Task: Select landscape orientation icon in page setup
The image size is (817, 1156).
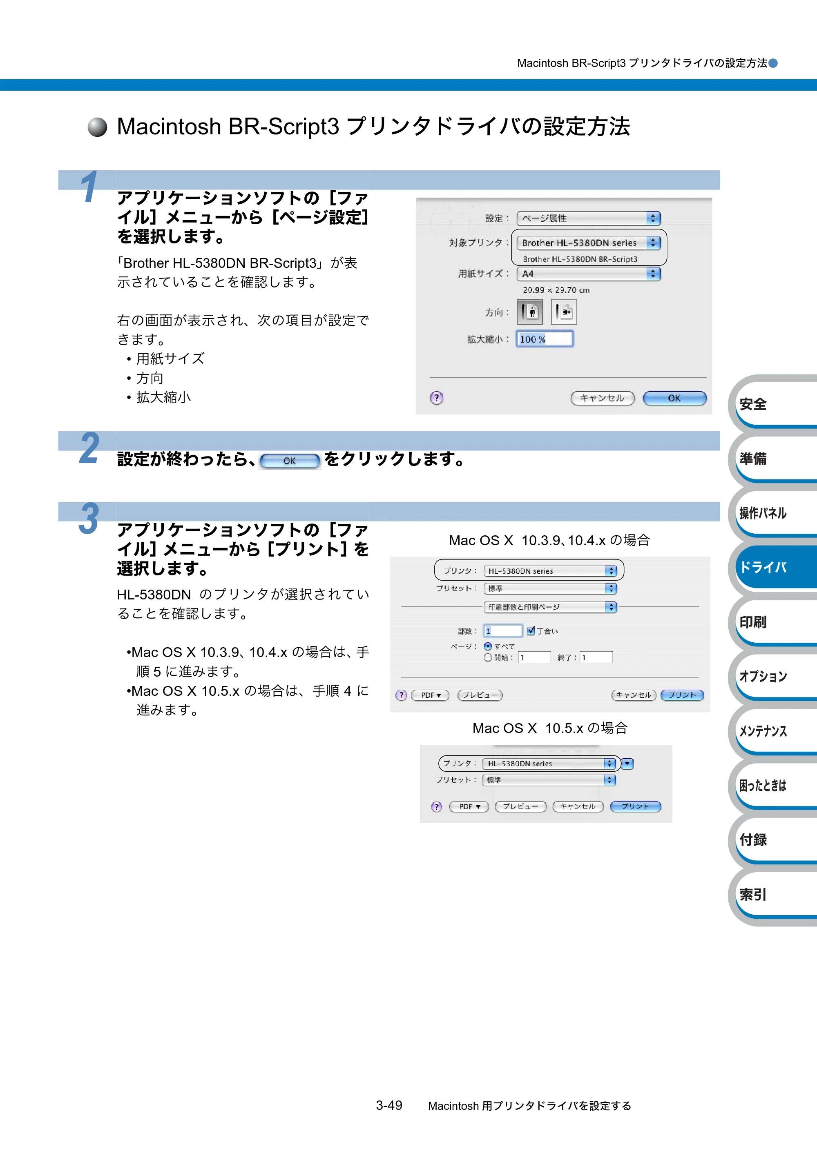Action: 564,312
